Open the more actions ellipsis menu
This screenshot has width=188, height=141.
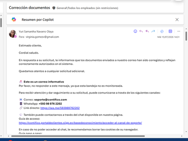coord(179,31)
